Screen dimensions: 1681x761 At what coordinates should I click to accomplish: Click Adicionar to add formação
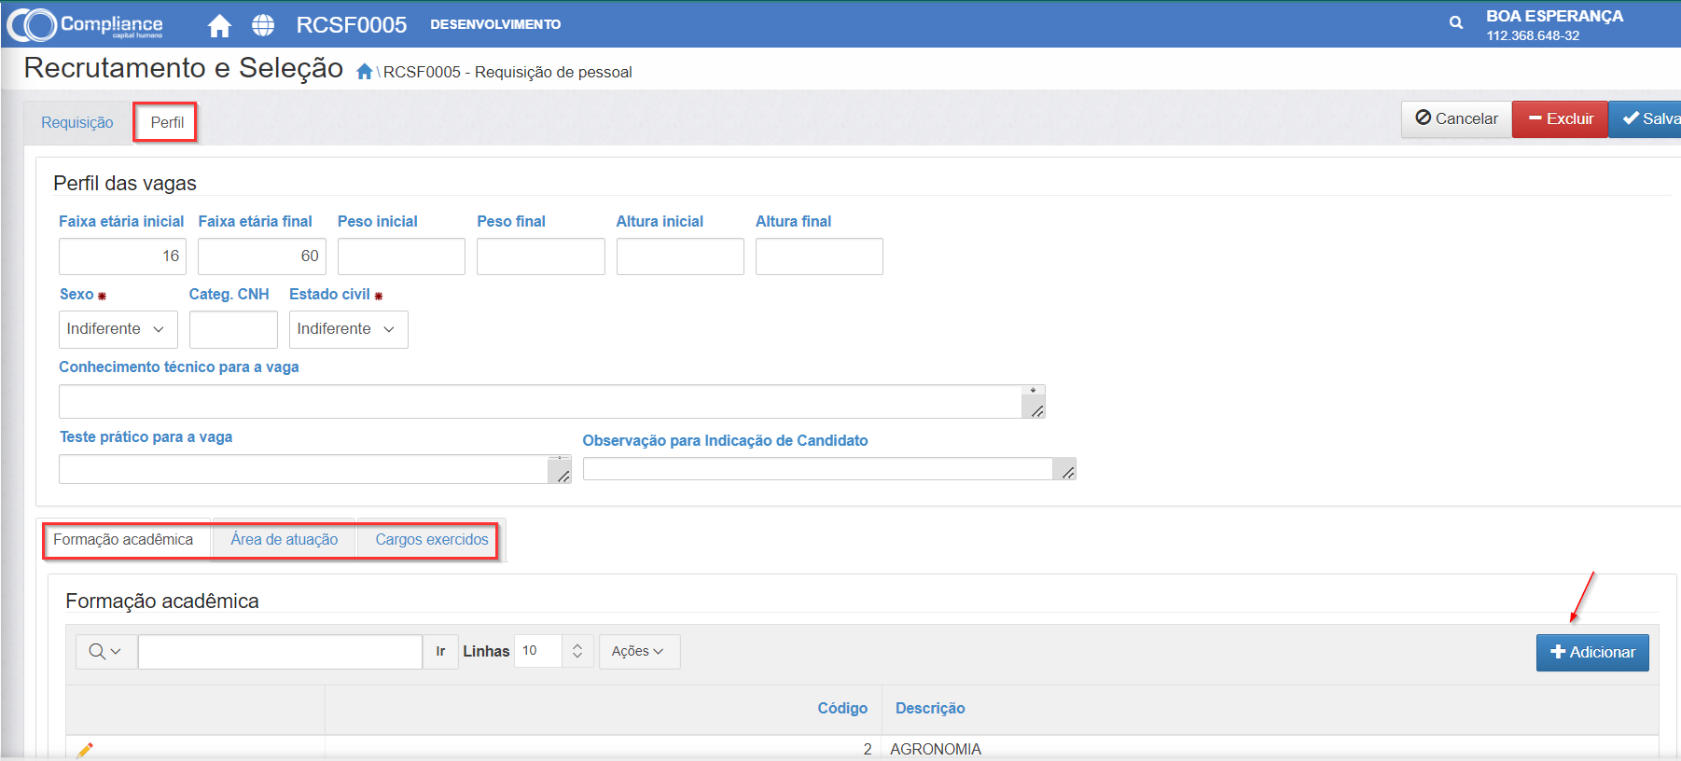click(1592, 653)
